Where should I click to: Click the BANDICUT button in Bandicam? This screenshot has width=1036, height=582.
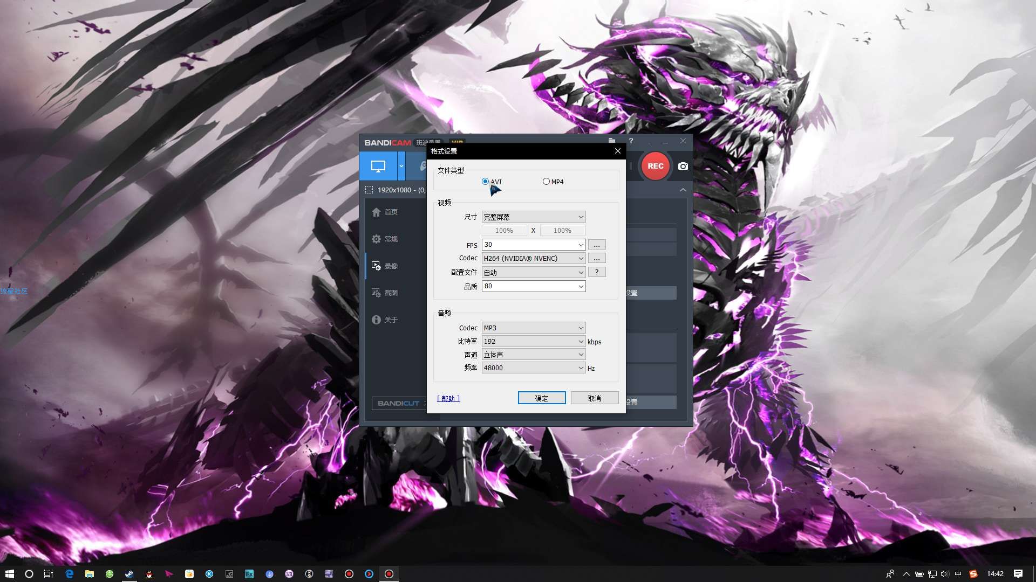[x=399, y=403]
